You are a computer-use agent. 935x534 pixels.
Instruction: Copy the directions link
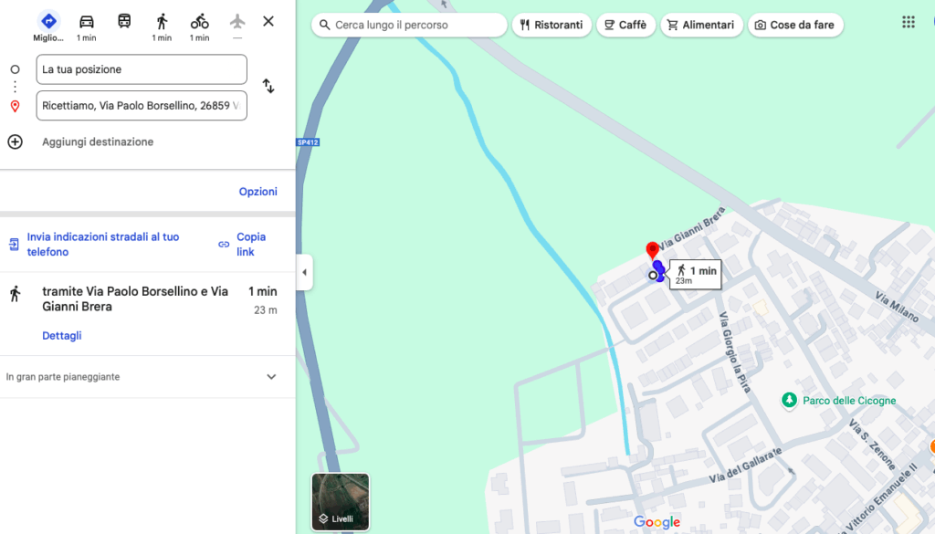[x=251, y=245]
